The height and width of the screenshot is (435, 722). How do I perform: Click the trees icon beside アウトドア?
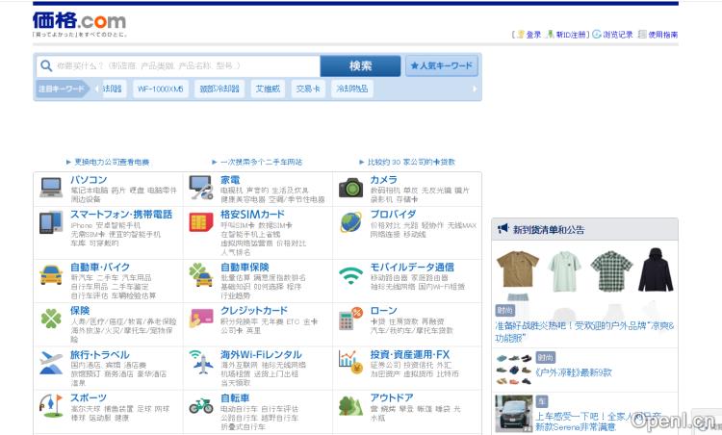(x=350, y=406)
